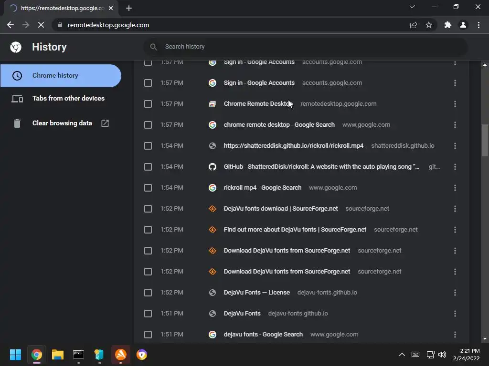Open actions menu for dejavu fonts Google Search
The image size is (489, 366).
[x=455, y=334]
